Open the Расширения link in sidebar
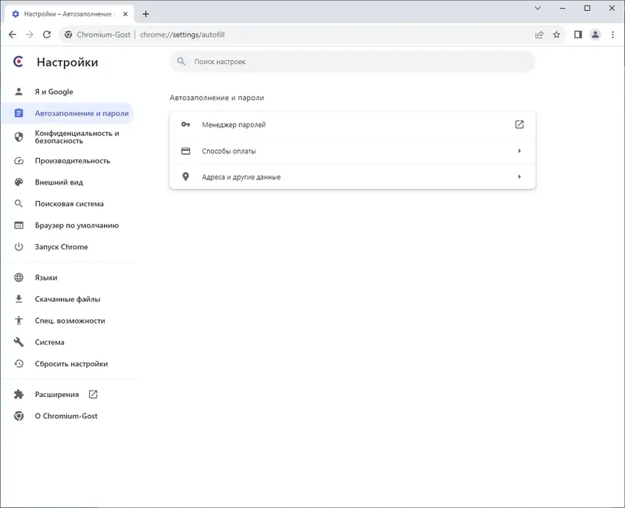 [x=57, y=395]
